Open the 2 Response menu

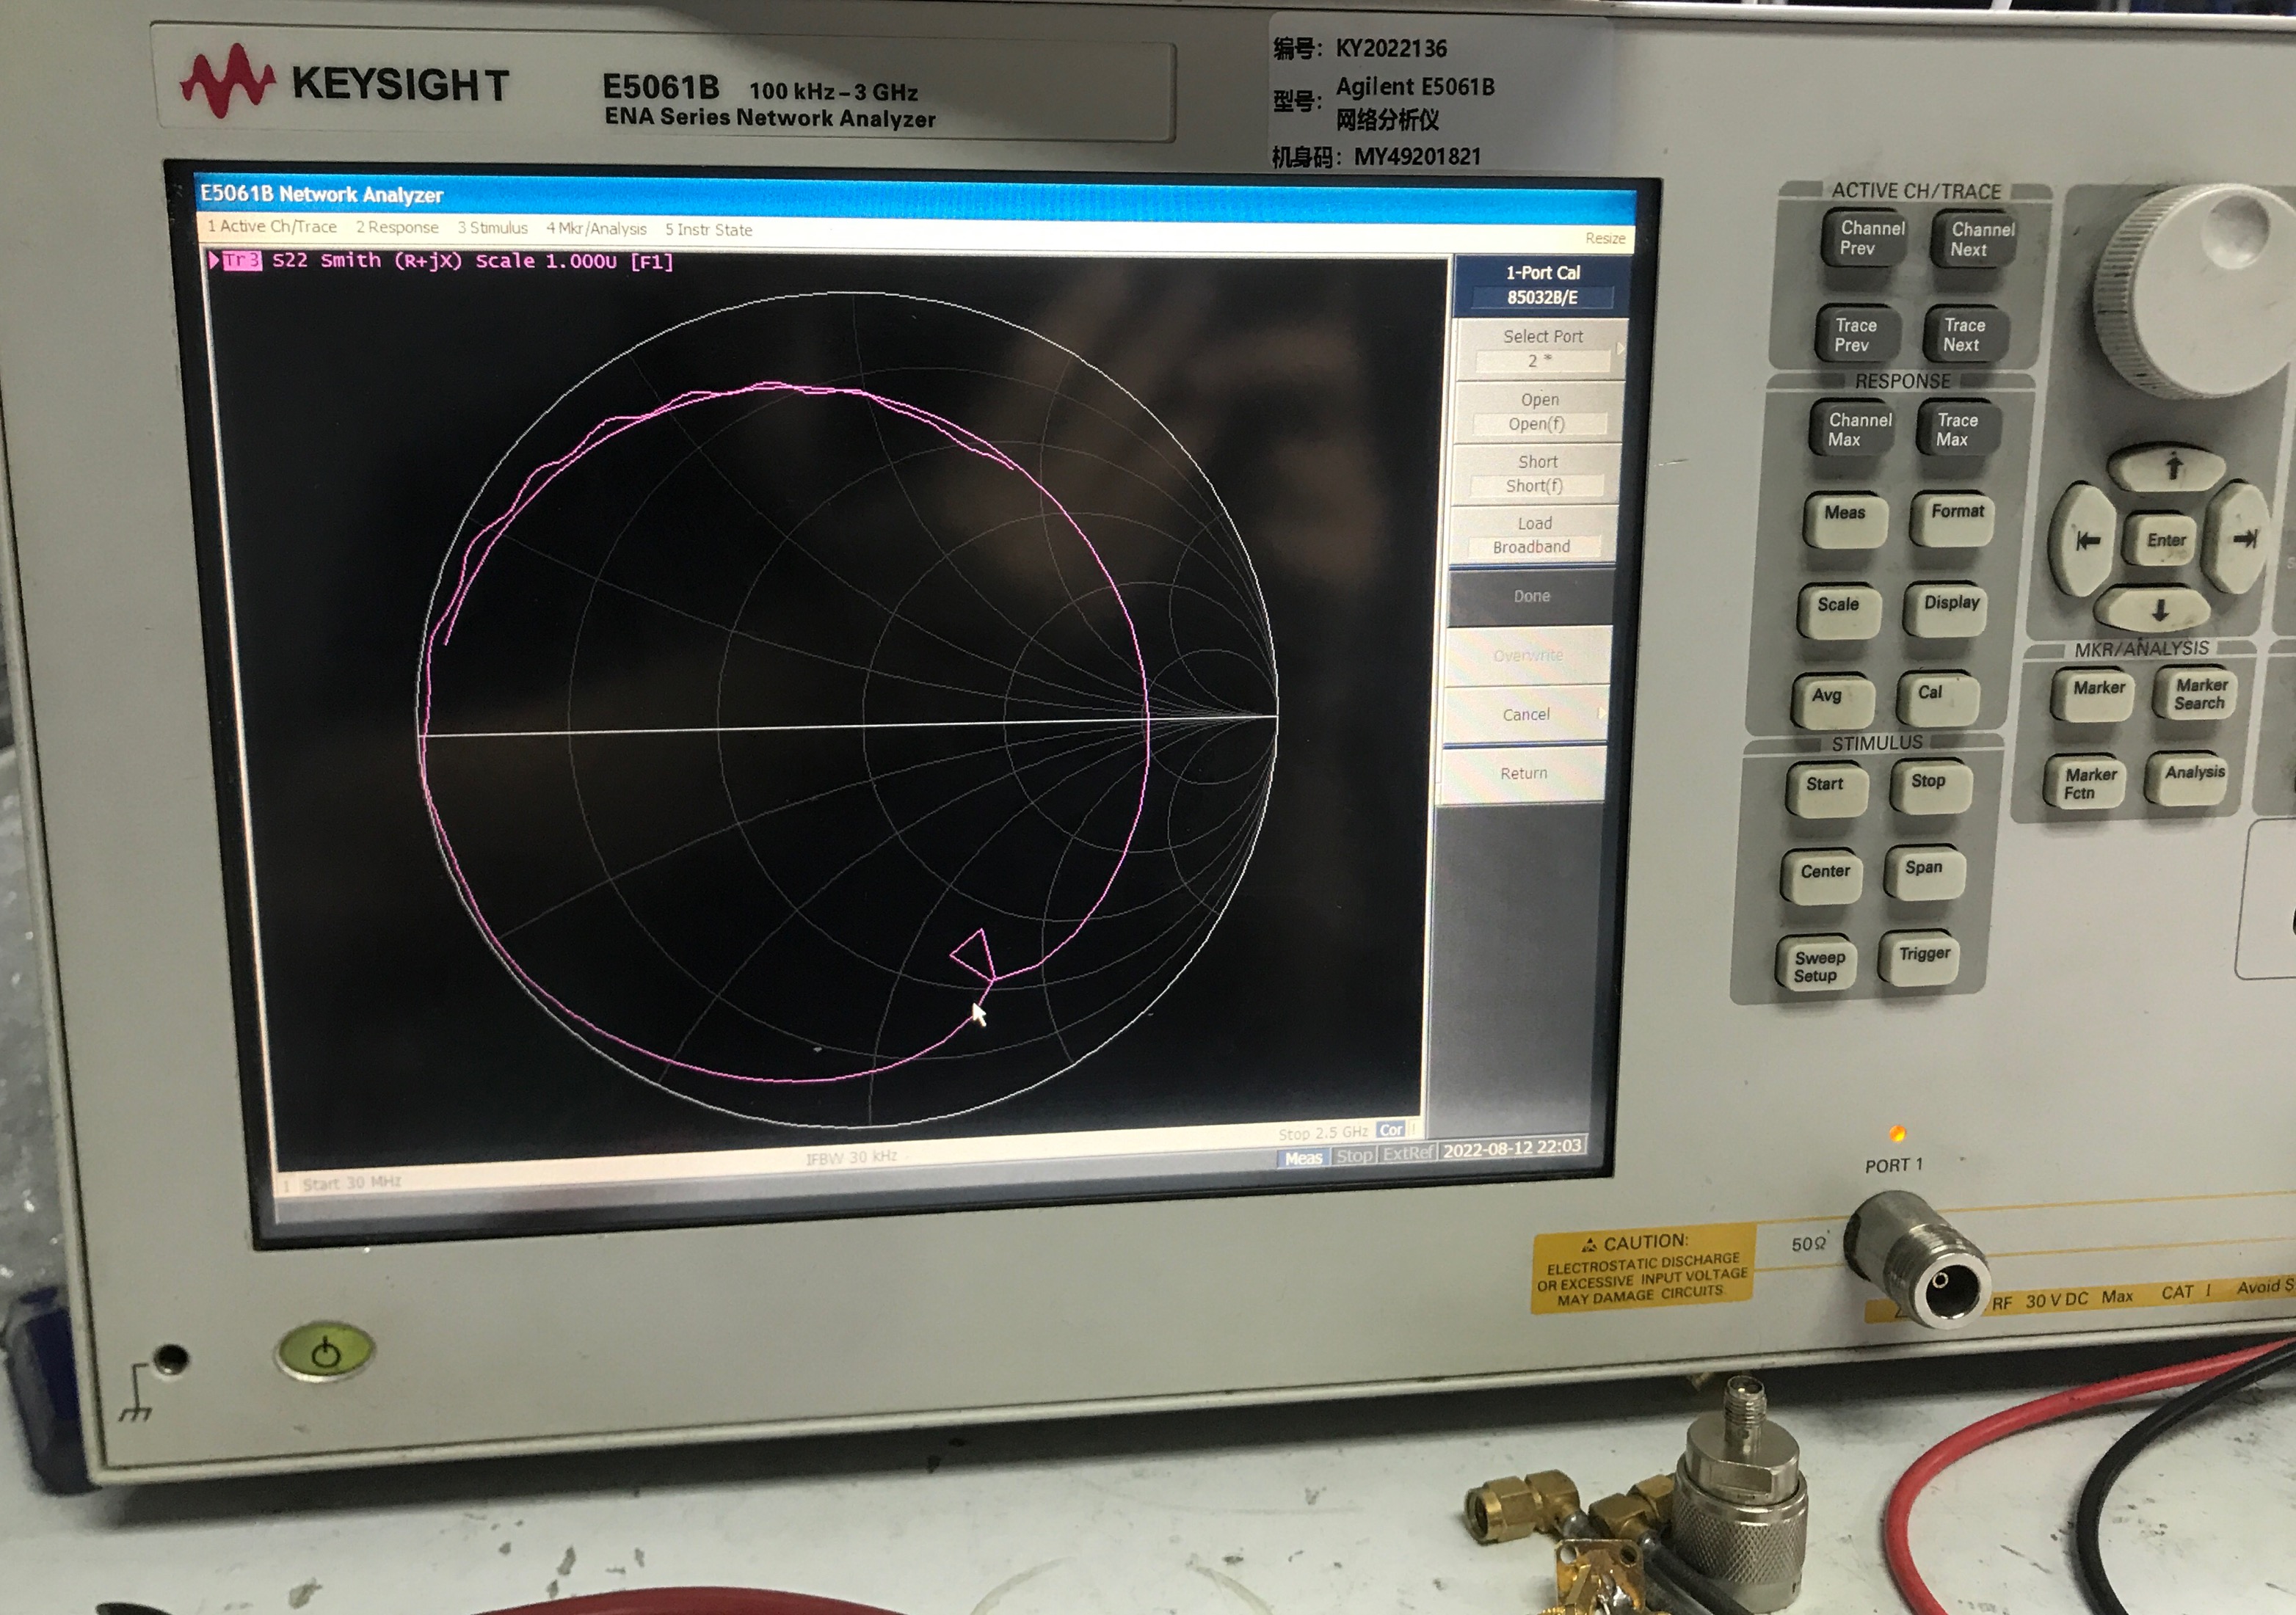[397, 228]
